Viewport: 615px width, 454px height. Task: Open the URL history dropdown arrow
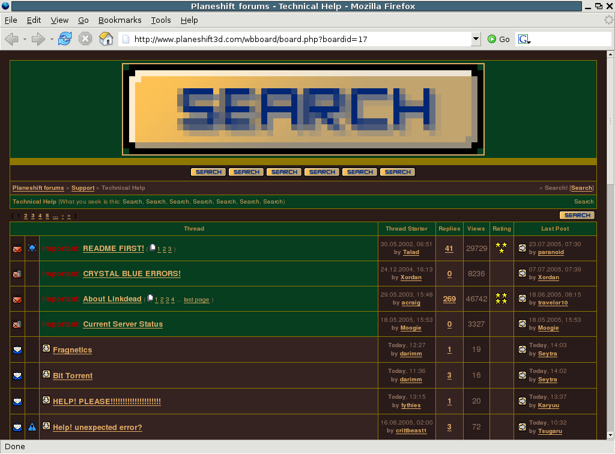(x=476, y=39)
